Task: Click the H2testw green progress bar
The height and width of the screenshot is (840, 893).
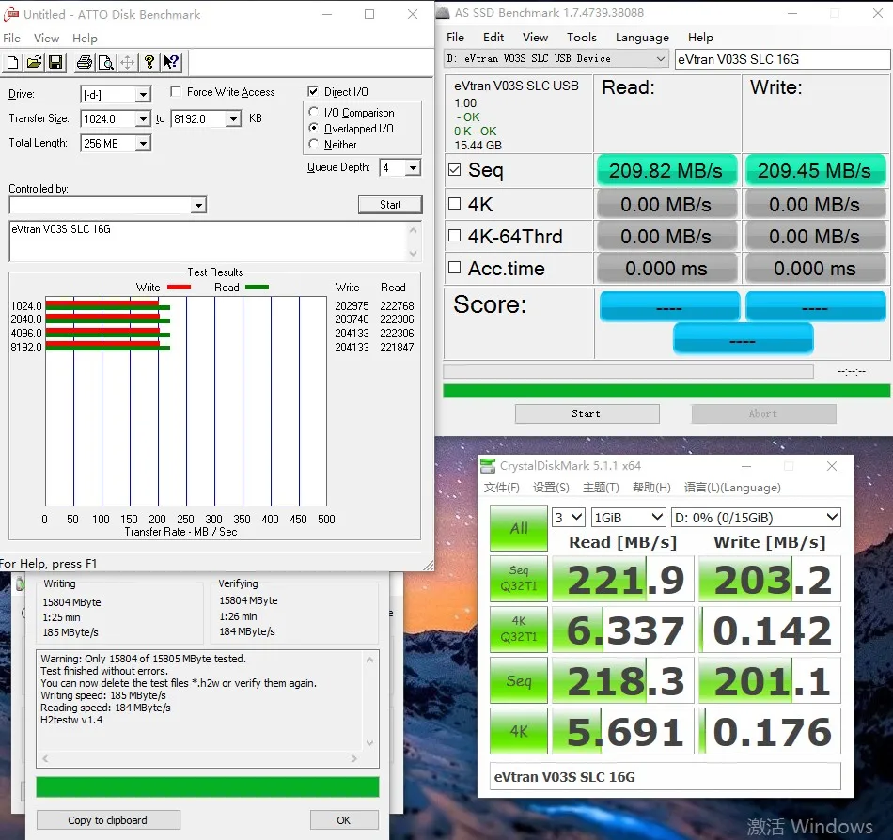Action: pyautogui.click(x=208, y=786)
